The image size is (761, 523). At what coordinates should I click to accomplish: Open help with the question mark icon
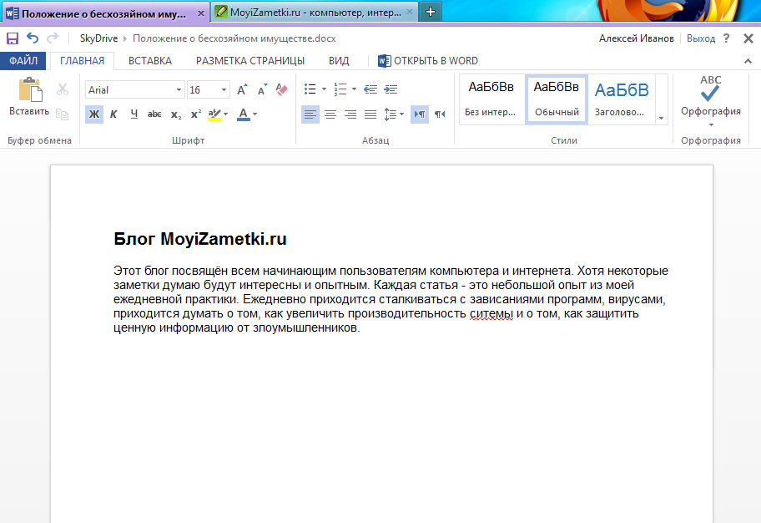coord(727,38)
